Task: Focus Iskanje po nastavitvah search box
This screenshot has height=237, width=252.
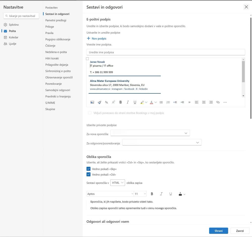Action: tap(21, 16)
